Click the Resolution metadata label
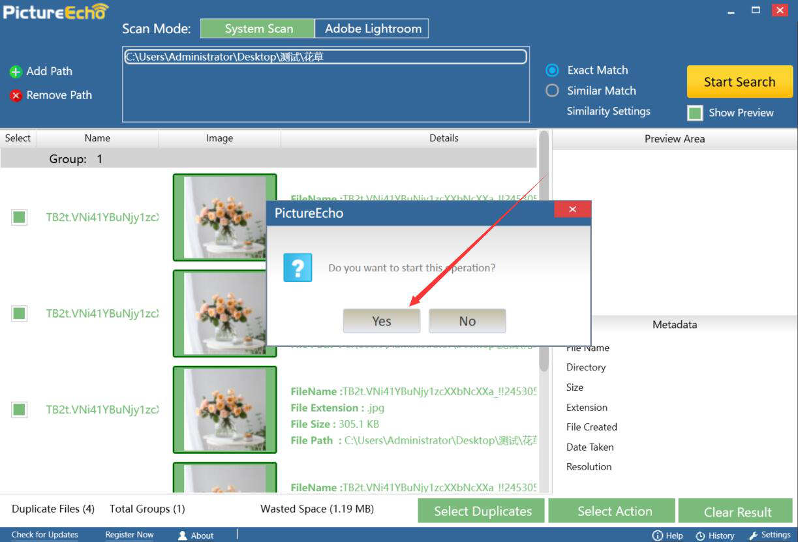798x542 pixels. point(589,466)
